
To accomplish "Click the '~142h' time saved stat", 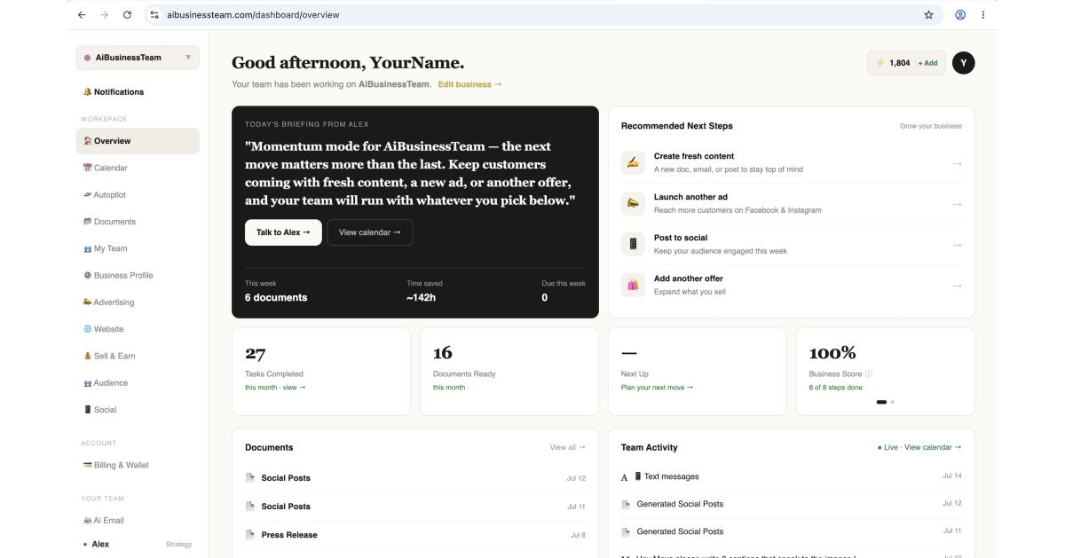I will (x=422, y=298).
